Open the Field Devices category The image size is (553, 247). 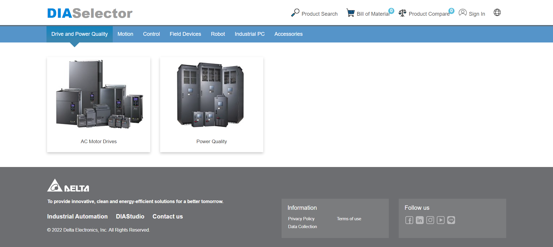point(185,34)
